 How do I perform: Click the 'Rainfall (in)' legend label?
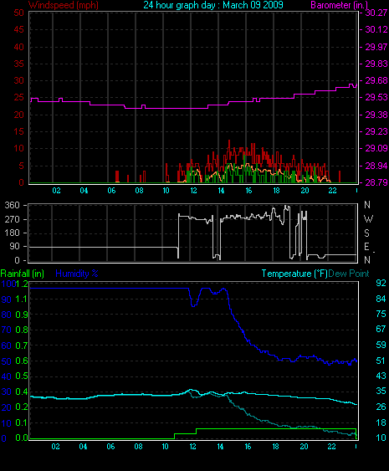[23, 274]
